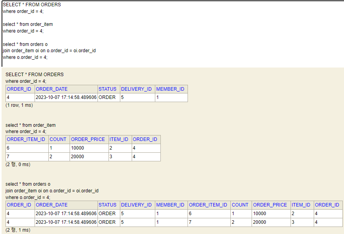This screenshot has height=234, width=344.
Task: Click price 20000 in order_item result table
Action: coord(89,157)
